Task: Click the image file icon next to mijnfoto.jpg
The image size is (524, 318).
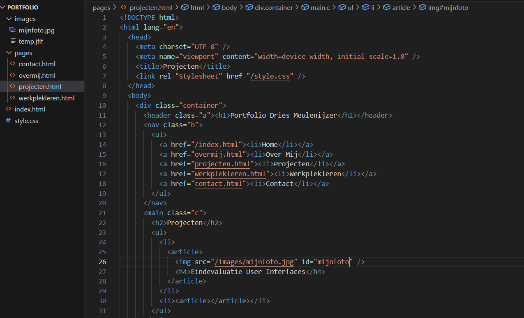Action: (12, 30)
